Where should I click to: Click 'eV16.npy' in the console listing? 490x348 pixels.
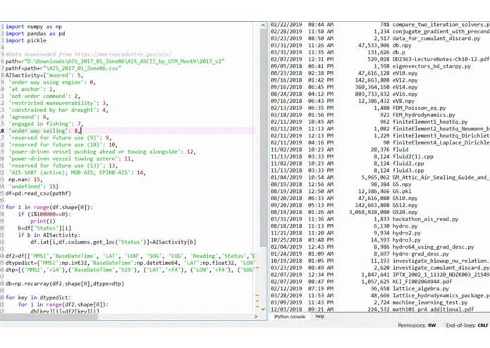405,94
